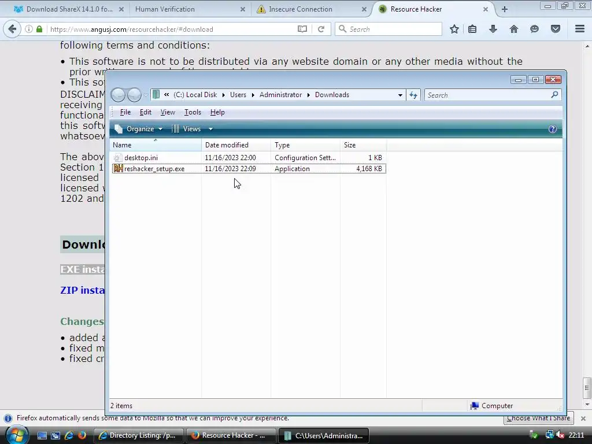592x444 pixels.
Task: Click the Firefox URL address field
Action: 172,29
